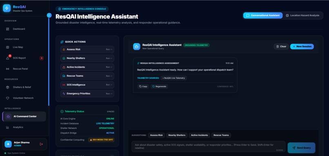The width and height of the screenshot is (329, 156).
Task: Click the Active Incidents suggestion chip
Action: click(199, 135)
